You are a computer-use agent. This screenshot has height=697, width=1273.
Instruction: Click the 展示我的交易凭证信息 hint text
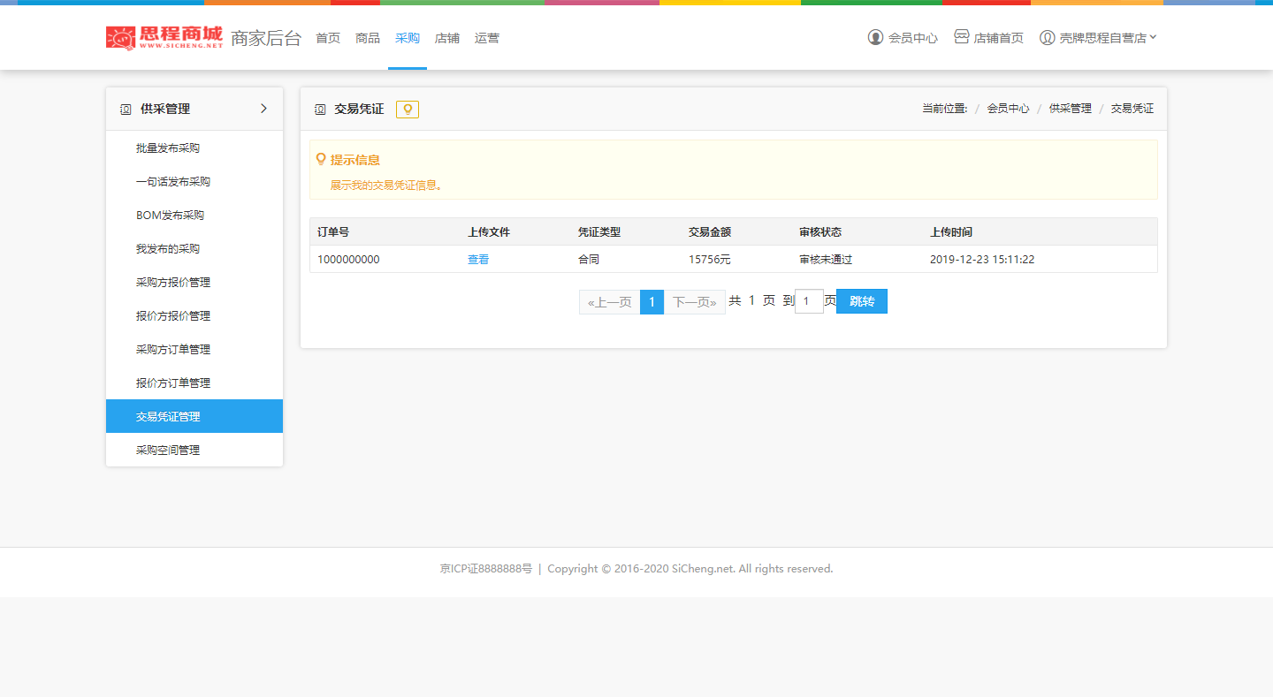coord(386,186)
